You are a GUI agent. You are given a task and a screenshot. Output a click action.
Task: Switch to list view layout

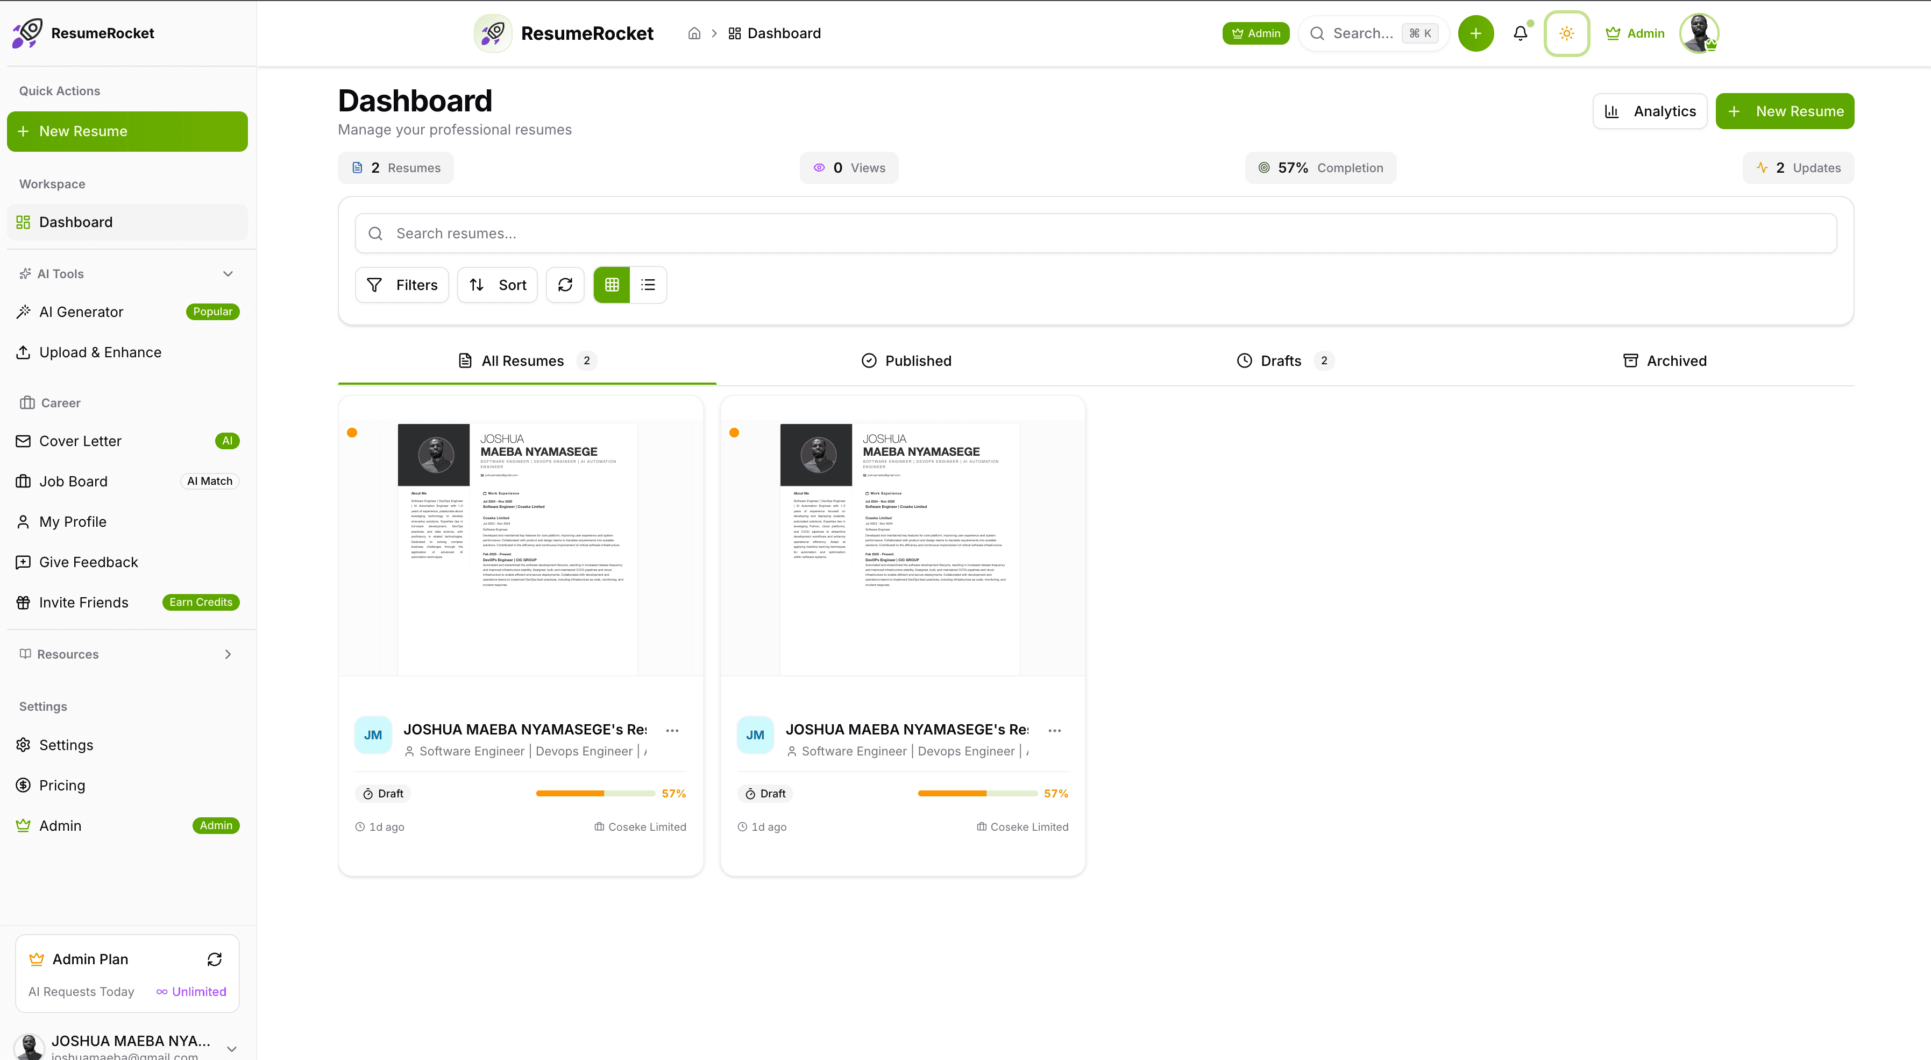(648, 285)
